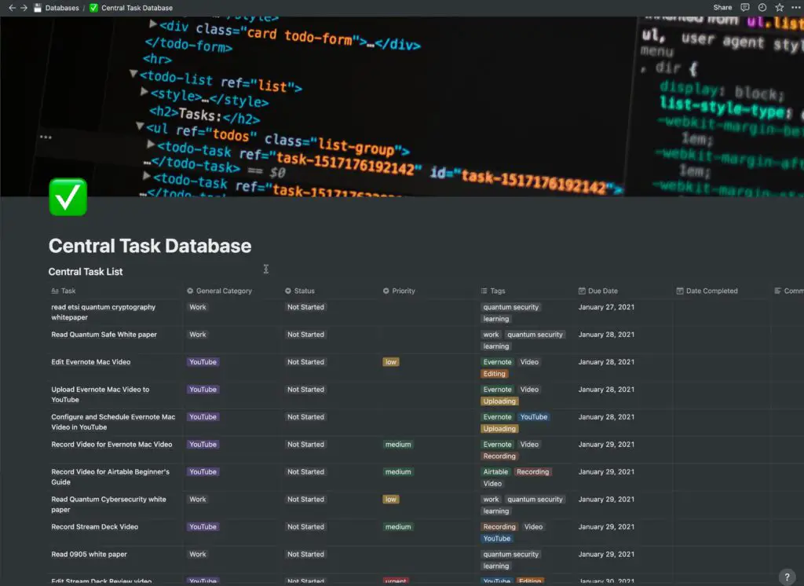This screenshot has height=586, width=804.
Task: Click due date of Record Stream Deck Video
Action: pyautogui.click(x=606, y=526)
